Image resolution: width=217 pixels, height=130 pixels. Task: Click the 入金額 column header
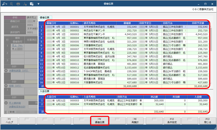(x=198, y=97)
